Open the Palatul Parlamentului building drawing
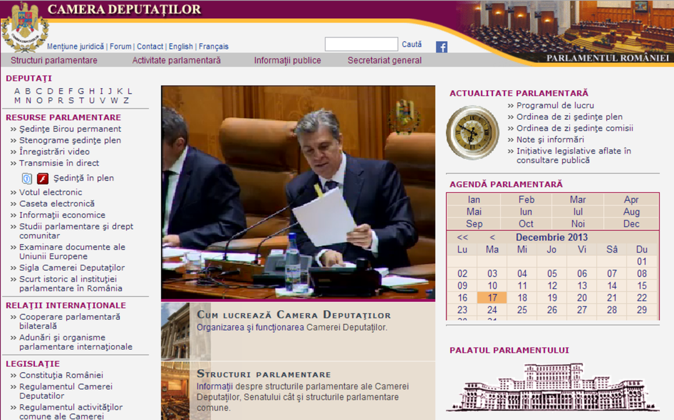Viewport: 674px width, 420px height. point(552,387)
